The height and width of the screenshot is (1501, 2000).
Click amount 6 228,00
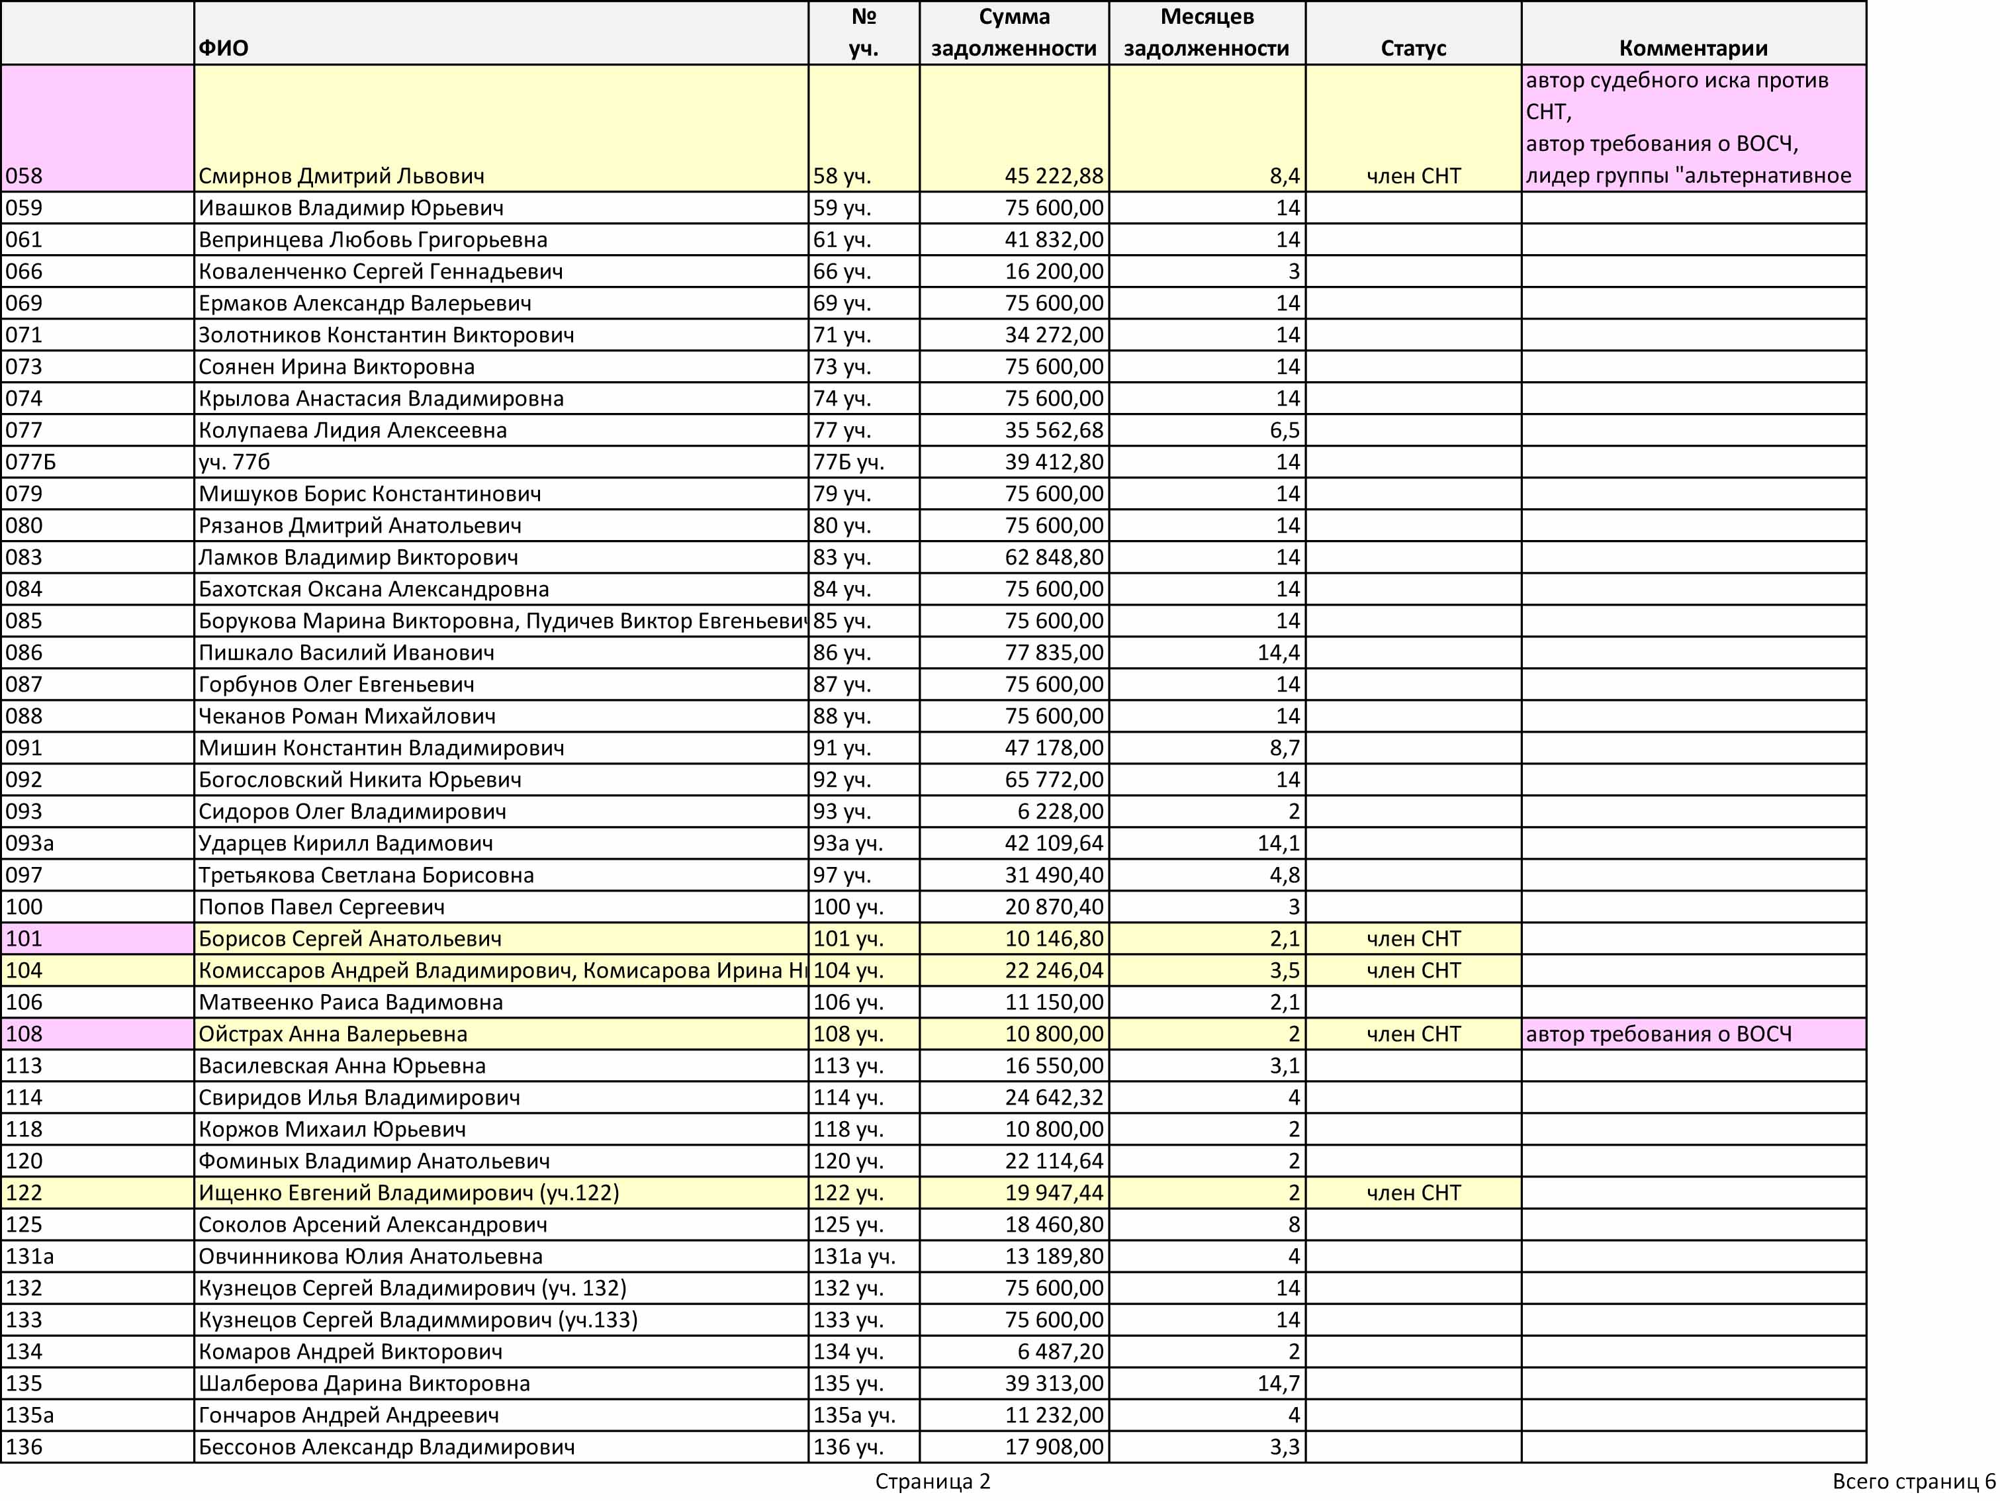[x=1061, y=811]
